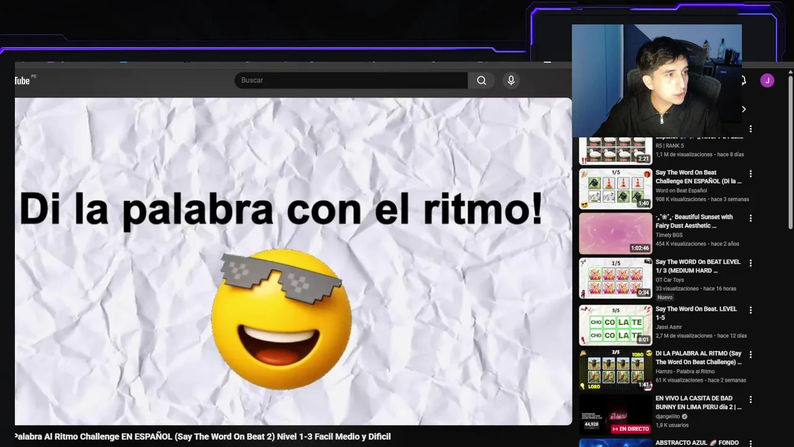794x447 pixels.
Task: Click the main video player to pause
Action: 293,261
